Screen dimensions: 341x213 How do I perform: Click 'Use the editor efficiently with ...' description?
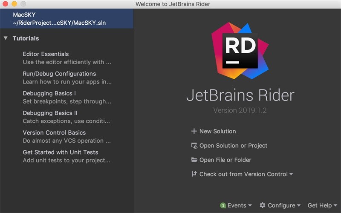(x=67, y=62)
